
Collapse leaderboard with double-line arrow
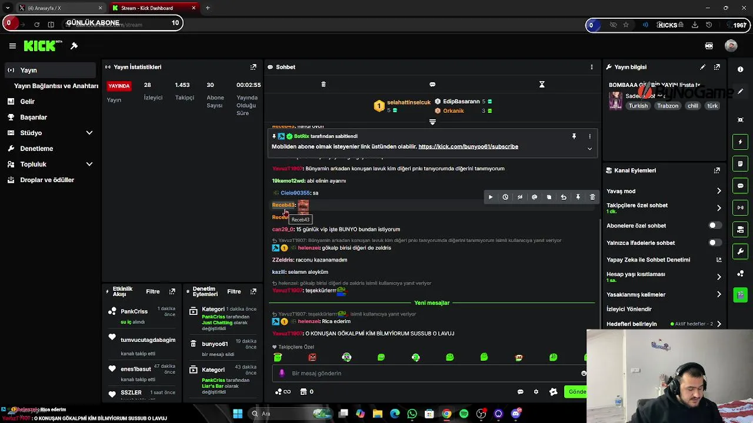[432, 122]
